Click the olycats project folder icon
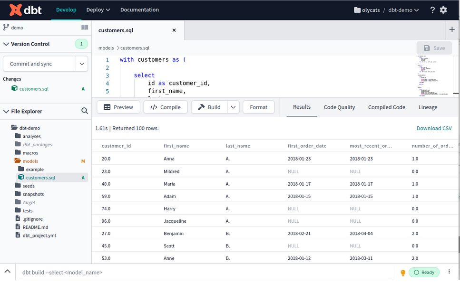Image resolution: width=460 pixels, height=283 pixels. click(357, 10)
